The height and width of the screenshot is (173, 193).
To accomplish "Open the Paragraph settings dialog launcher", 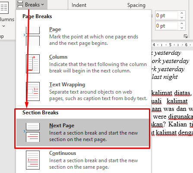I will [186, 36].
